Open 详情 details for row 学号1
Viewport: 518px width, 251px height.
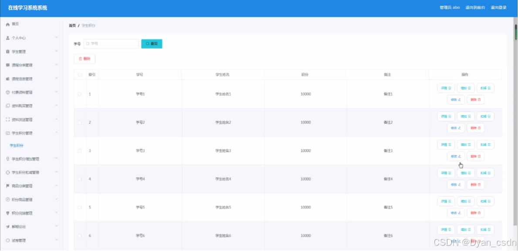click(x=446, y=88)
